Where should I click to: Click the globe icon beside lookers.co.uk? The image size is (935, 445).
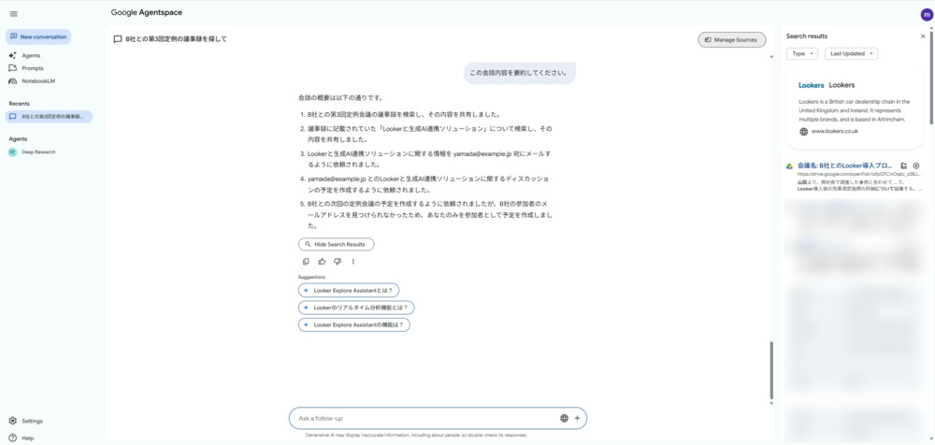803,131
